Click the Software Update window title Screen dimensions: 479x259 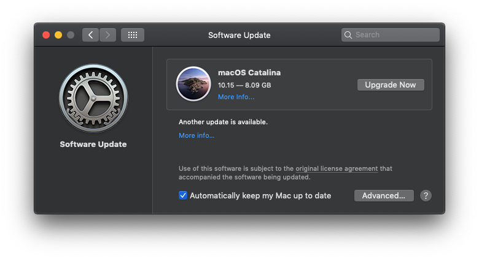[x=240, y=35]
